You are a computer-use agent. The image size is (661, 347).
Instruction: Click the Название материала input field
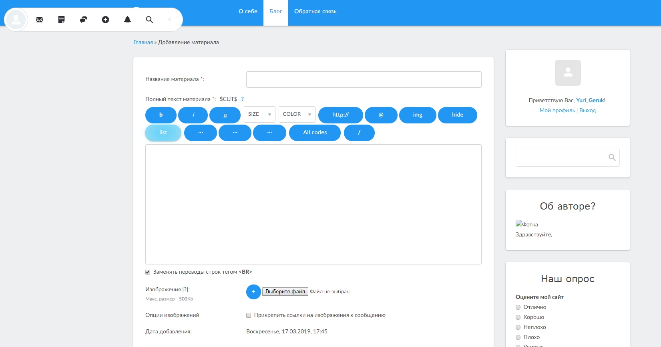pyautogui.click(x=364, y=79)
